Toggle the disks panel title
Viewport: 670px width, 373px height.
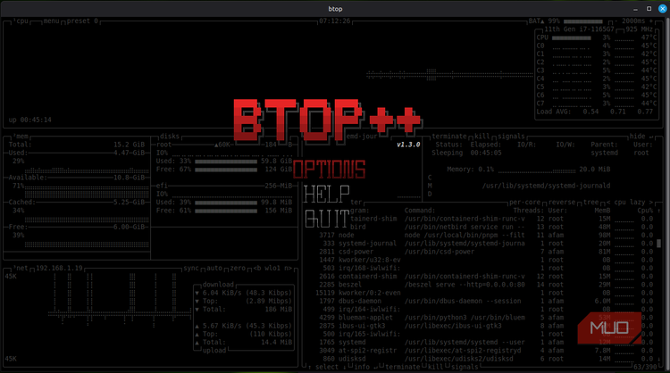(x=170, y=137)
